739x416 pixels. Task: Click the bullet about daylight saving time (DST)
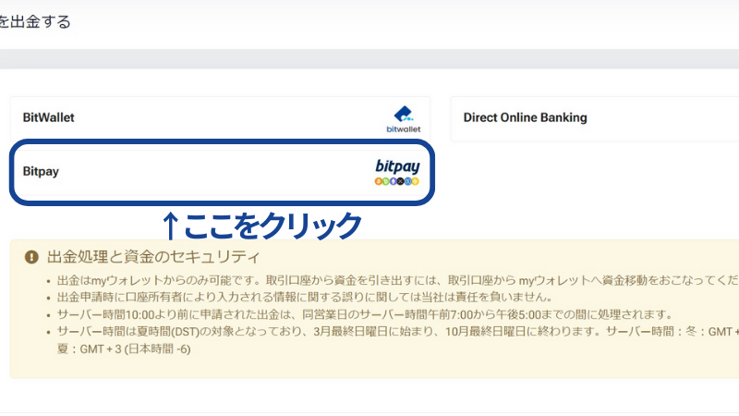coord(388,332)
